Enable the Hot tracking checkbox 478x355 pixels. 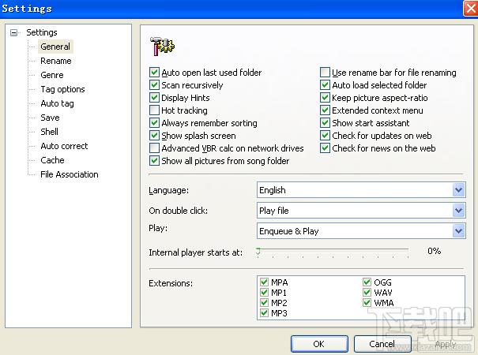coord(154,110)
